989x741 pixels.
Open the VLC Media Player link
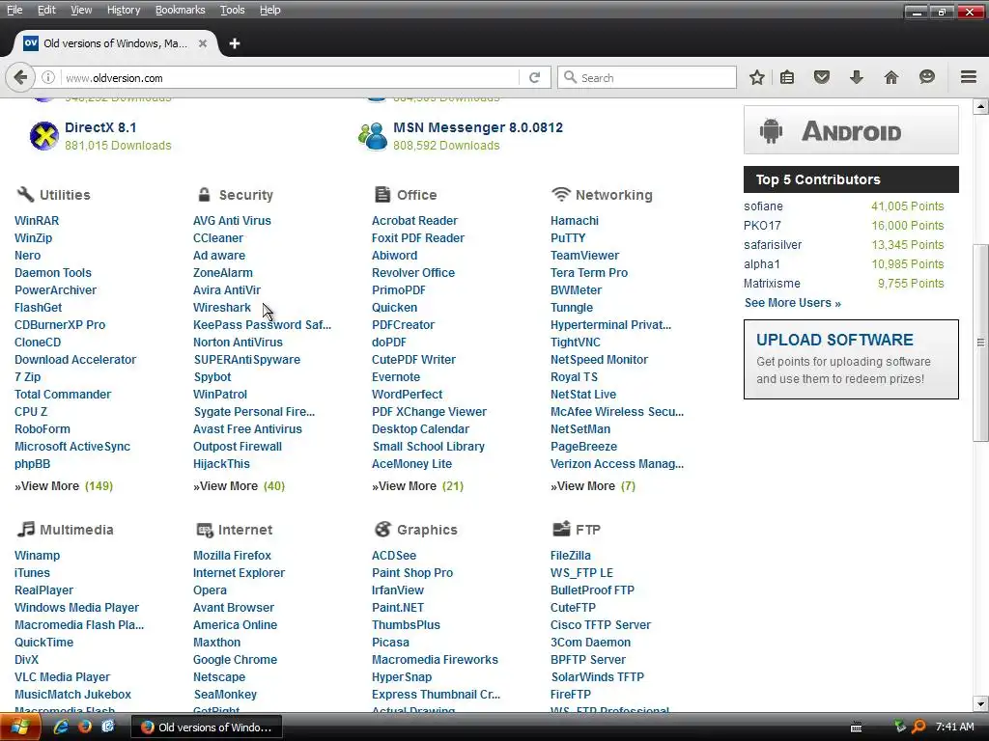point(62,676)
